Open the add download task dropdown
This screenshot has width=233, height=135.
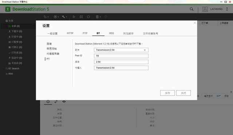(x=56, y=17)
